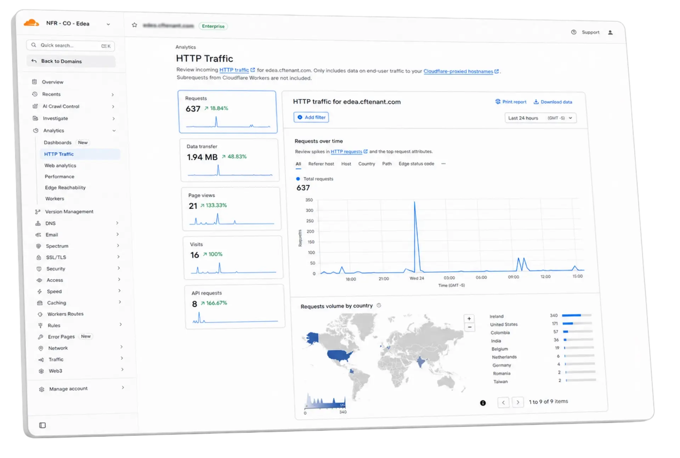Star the domain as favorite
The width and height of the screenshot is (680, 458).
tap(134, 25)
